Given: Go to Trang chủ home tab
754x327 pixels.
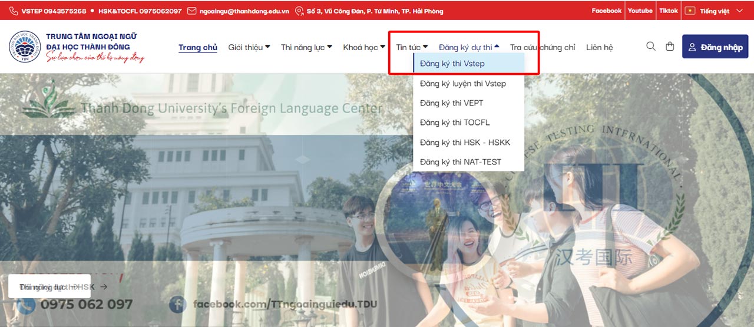Looking at the screenshot, I should (198, 48).
